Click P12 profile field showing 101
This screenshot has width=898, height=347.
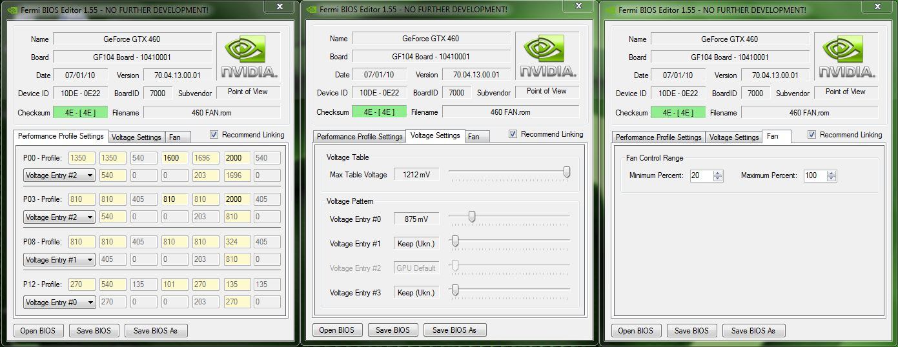pos(174,285)
